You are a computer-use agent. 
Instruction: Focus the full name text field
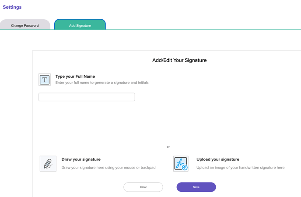pyautogui.click(x=87, y=97)
